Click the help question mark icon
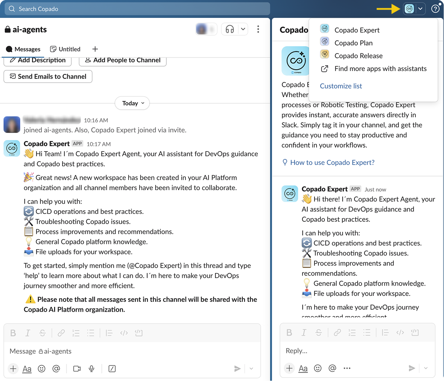The image size is (444, 381). (435, 9)
